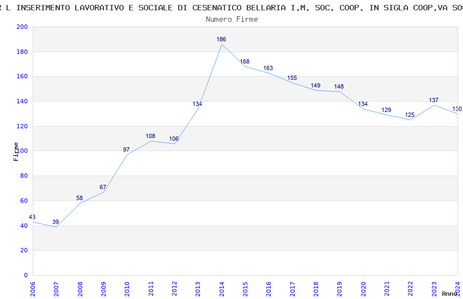The width and height of the screenshot is (463, 299).
Task: Select the y-axis tick label 140
Action: [x=22, y=101]
